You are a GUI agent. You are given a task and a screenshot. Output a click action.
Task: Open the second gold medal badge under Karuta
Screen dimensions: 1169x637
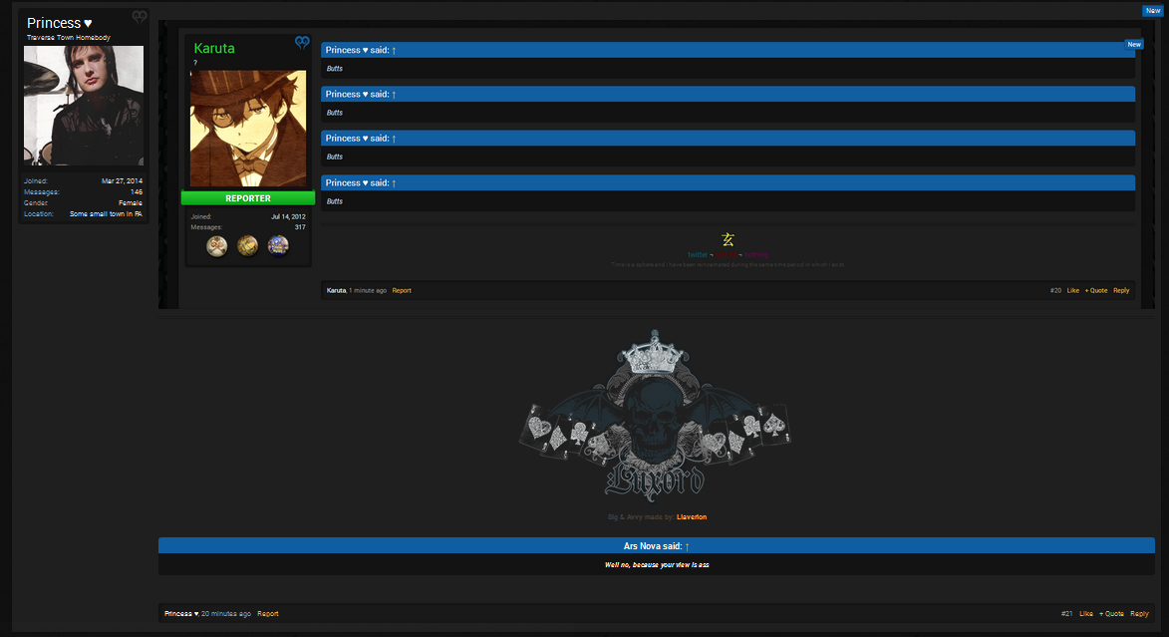pos(247,245)
